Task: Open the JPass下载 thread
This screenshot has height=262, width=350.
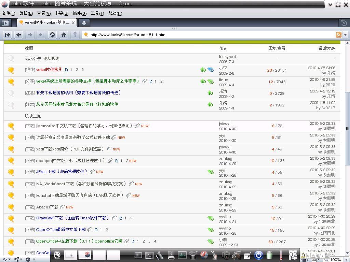Action: tap(62, 172)
